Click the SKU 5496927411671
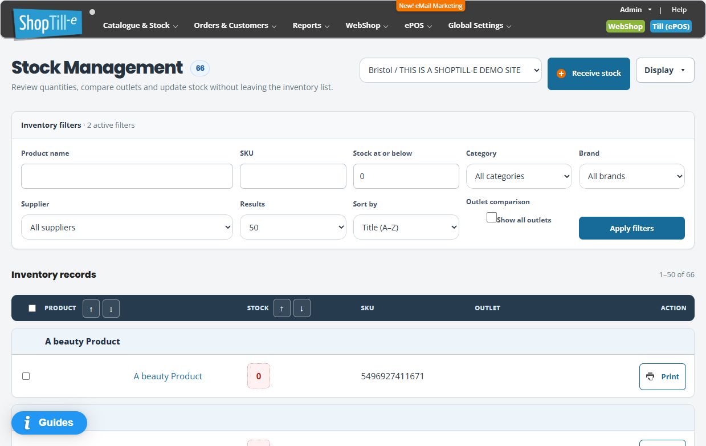 pos(393,376)
